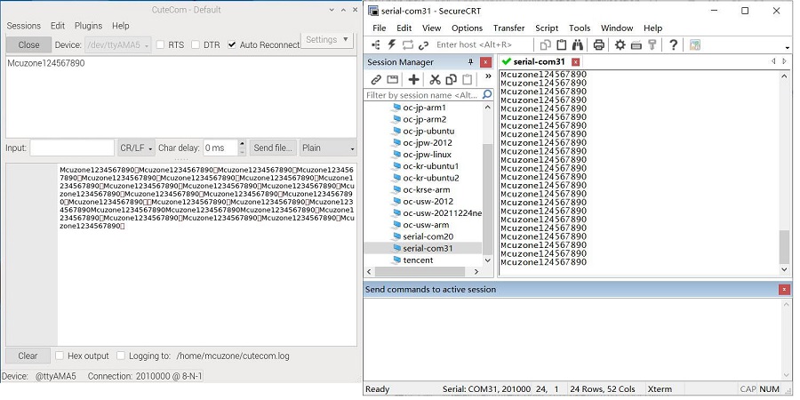Click the Paste clipboard icon in SecureCRT main toolbar
Screen dimensions: 800x400
coord(561,45)
